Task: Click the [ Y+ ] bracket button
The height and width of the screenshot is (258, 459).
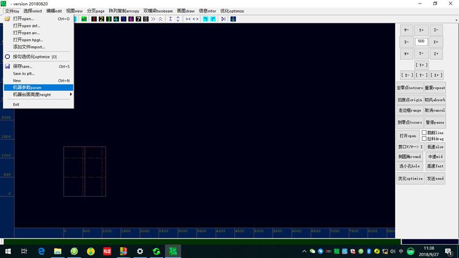Action: pyautogui.click(x=421, y=65)
